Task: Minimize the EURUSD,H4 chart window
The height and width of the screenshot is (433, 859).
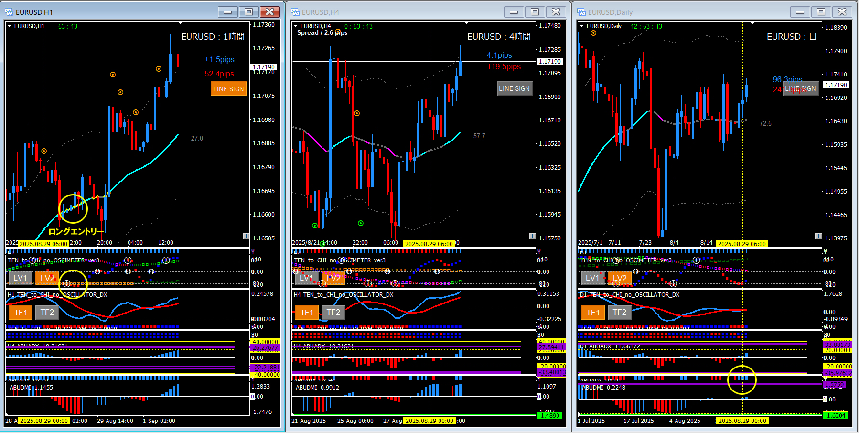Action: point(514,12)
